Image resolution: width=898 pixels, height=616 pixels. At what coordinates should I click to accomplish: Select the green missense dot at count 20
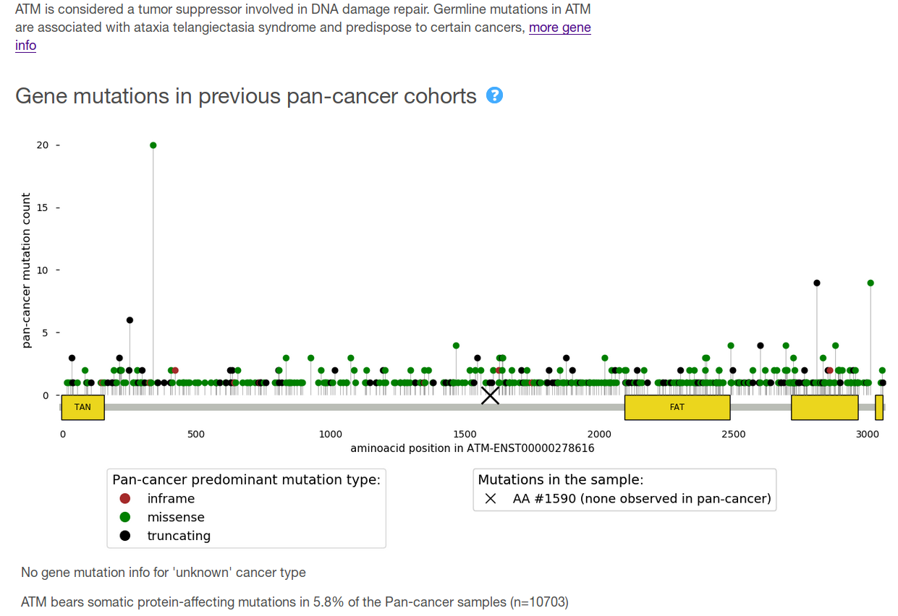click(153, 145)
